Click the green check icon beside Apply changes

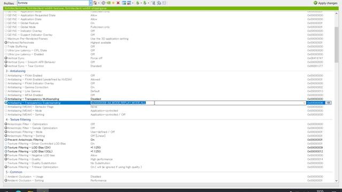coord(315,3)
